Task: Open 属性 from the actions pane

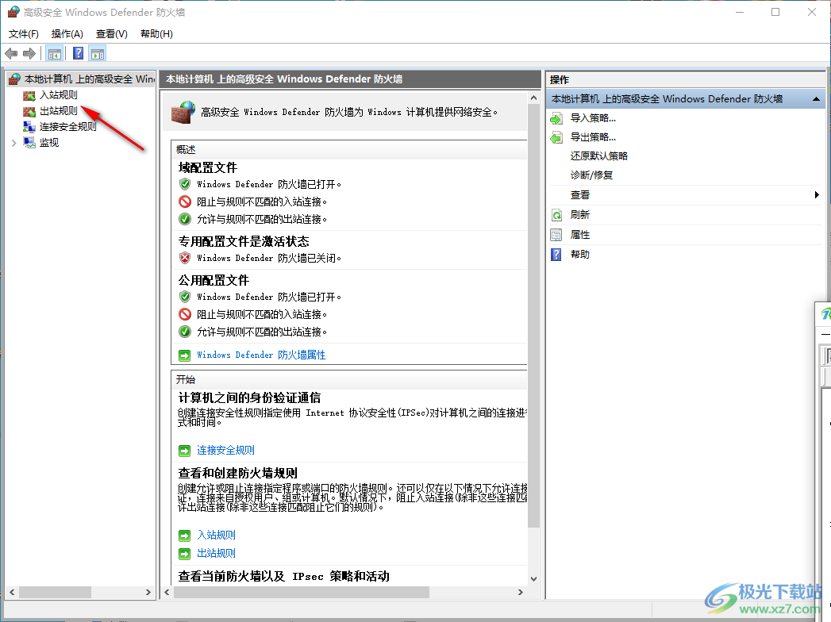Action: (x=579, y=235)
